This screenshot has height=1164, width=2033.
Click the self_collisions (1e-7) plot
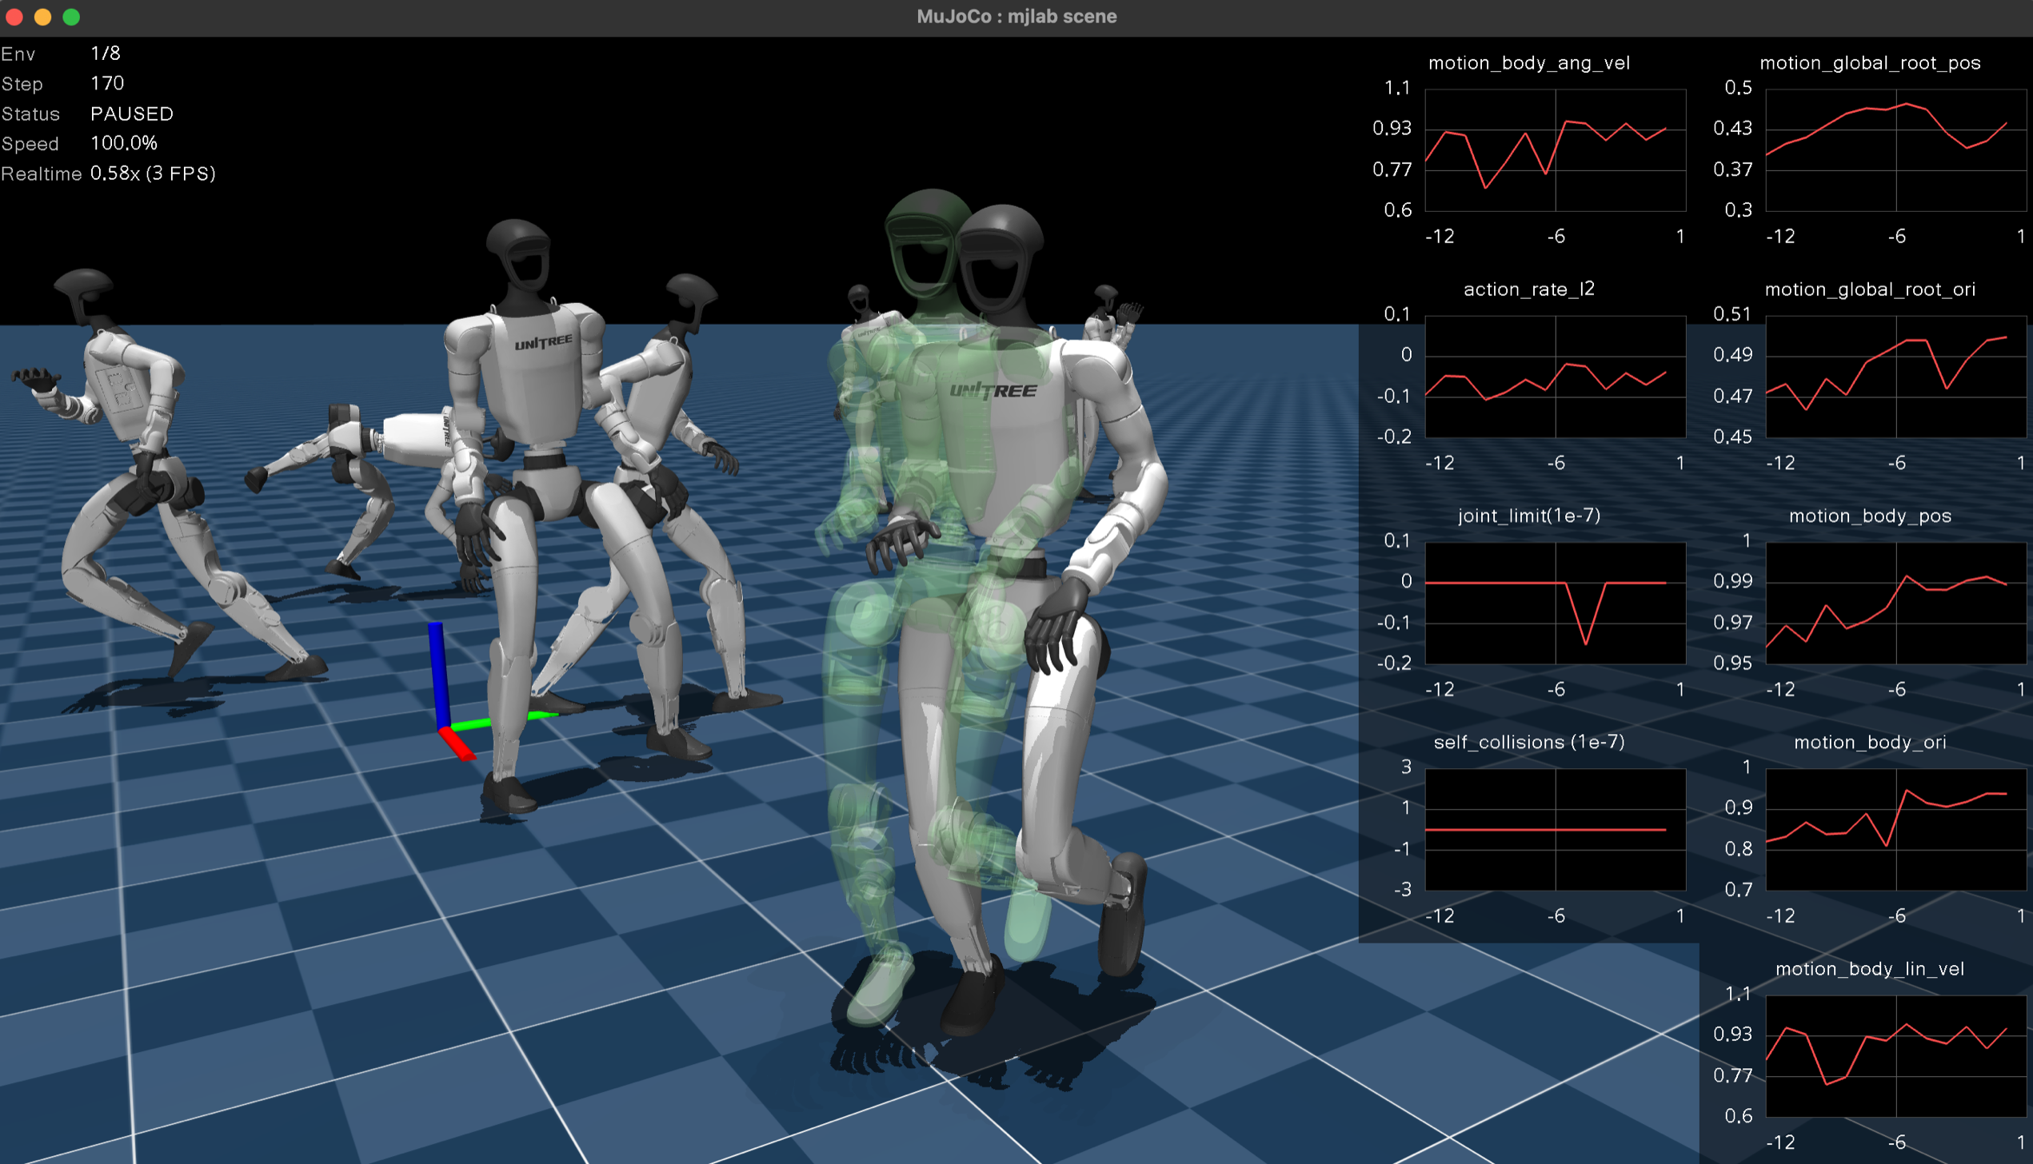(x=1554, y=829)
